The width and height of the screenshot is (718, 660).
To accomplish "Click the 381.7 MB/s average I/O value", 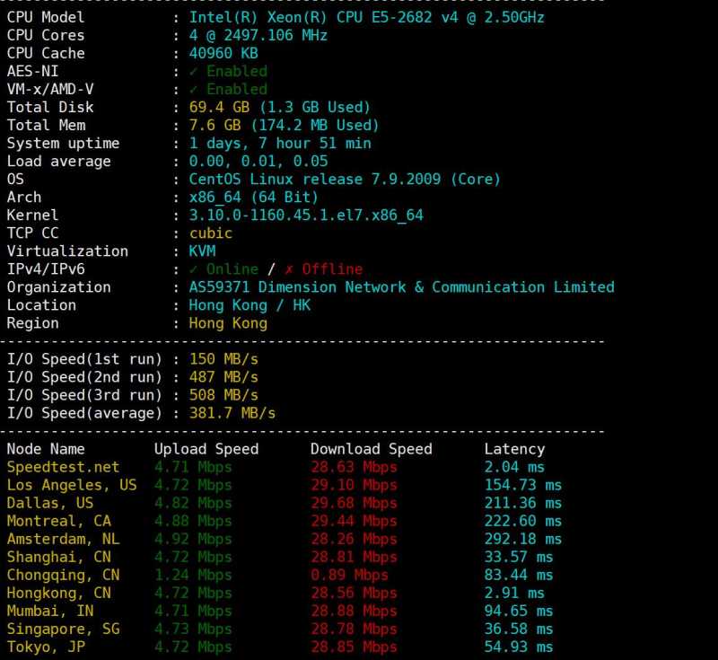I will [232, 413].
